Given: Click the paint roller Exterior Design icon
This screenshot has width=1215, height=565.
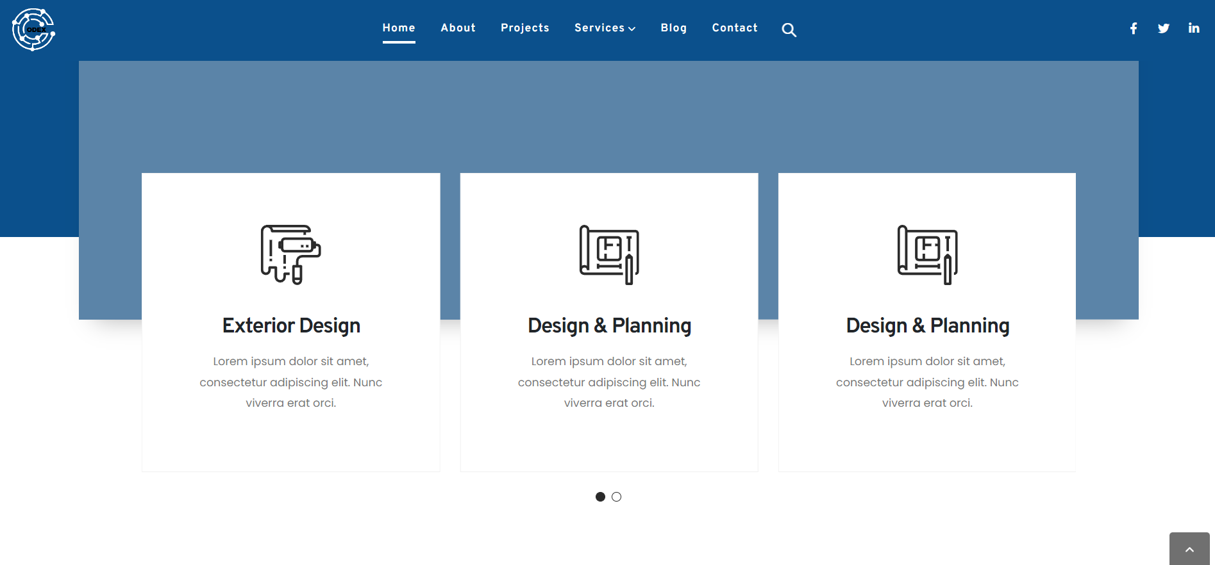Looking at the screenshot, I should coord(290,254).
